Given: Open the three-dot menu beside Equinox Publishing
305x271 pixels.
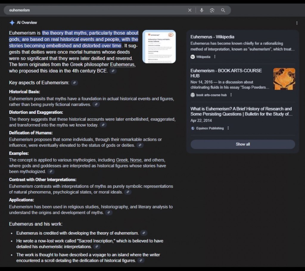Looking at the screenshot, I should click(228, 128).
